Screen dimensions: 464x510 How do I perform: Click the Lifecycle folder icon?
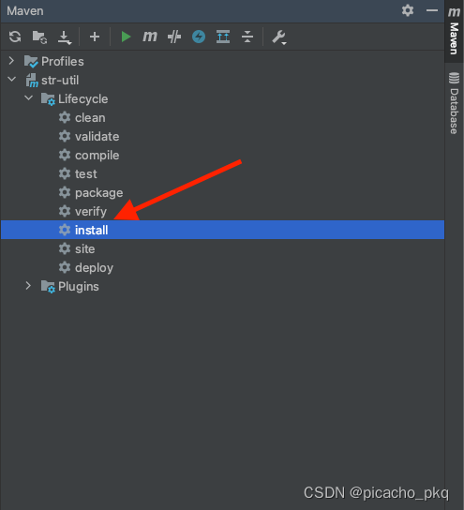point(48,98)
